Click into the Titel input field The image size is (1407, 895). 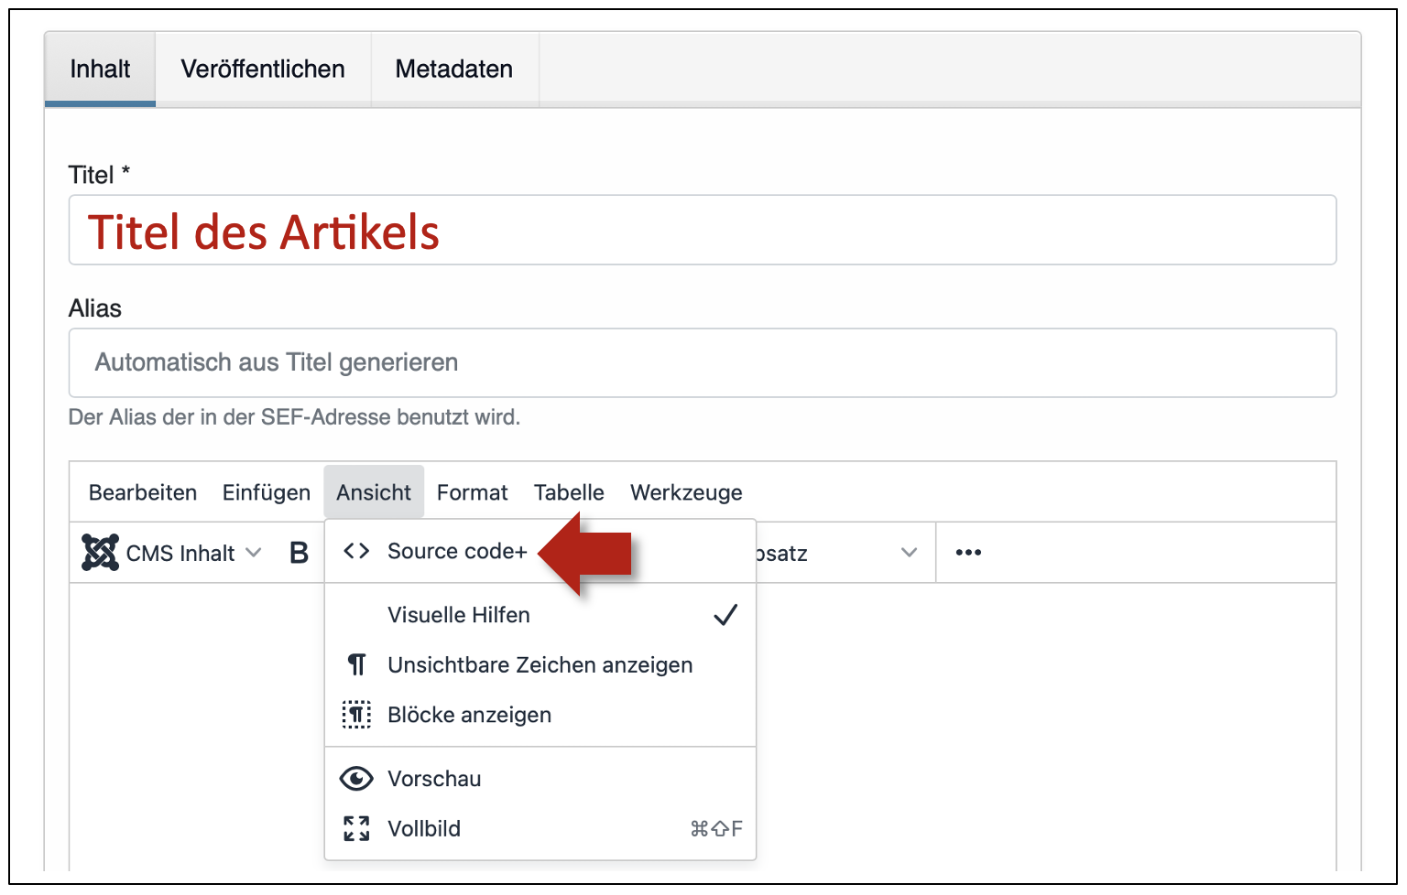(x=702, y=231)
